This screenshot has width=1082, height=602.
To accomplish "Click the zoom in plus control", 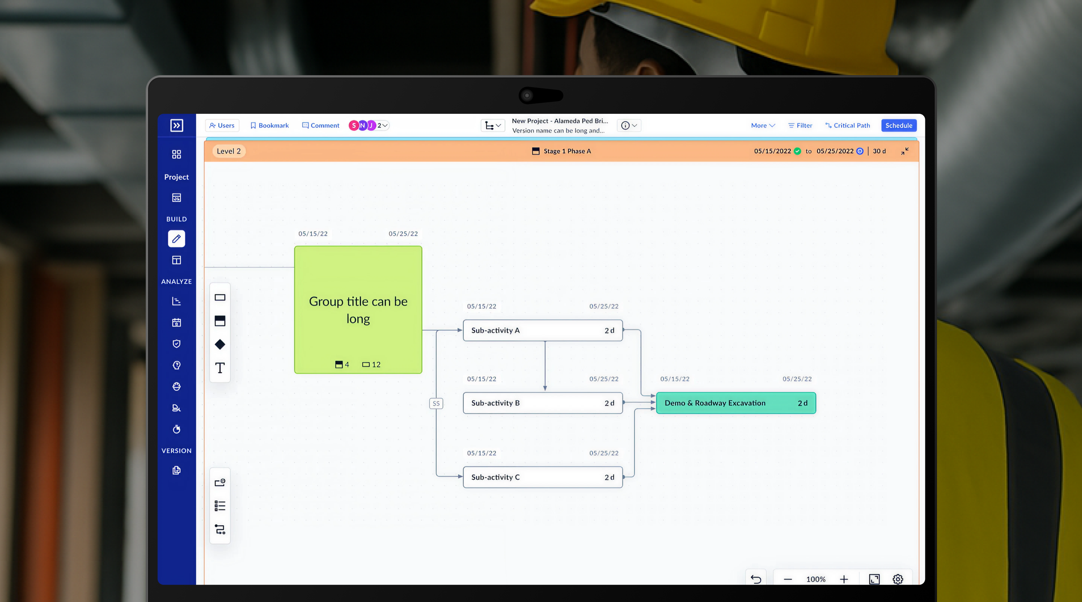I will (844, 579).
